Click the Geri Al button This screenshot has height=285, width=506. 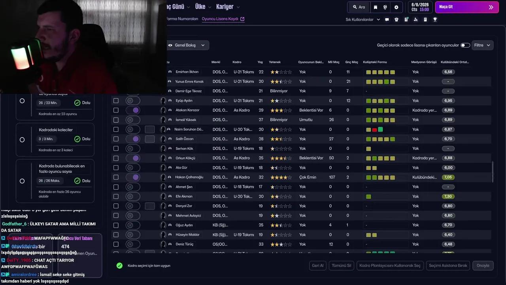click(318, 266)
